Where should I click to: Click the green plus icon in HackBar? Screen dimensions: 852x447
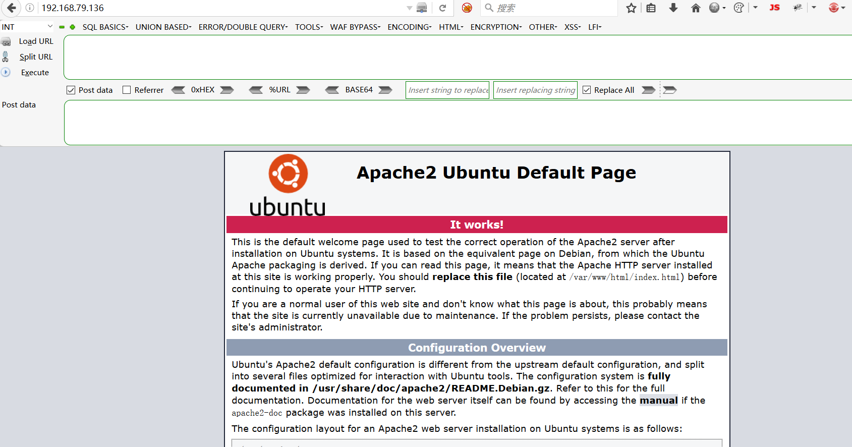73,27
